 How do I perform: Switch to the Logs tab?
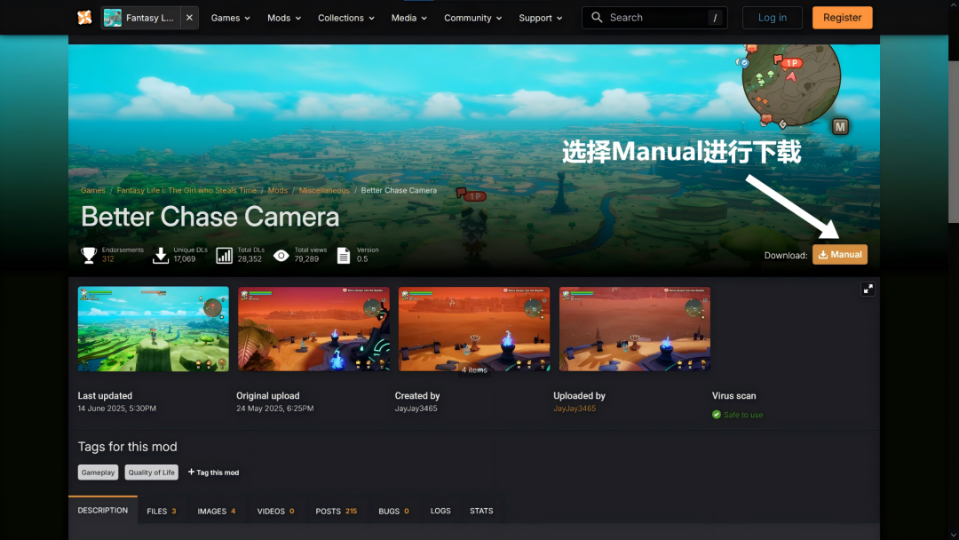pyautogui.click(x=440, y=511)
